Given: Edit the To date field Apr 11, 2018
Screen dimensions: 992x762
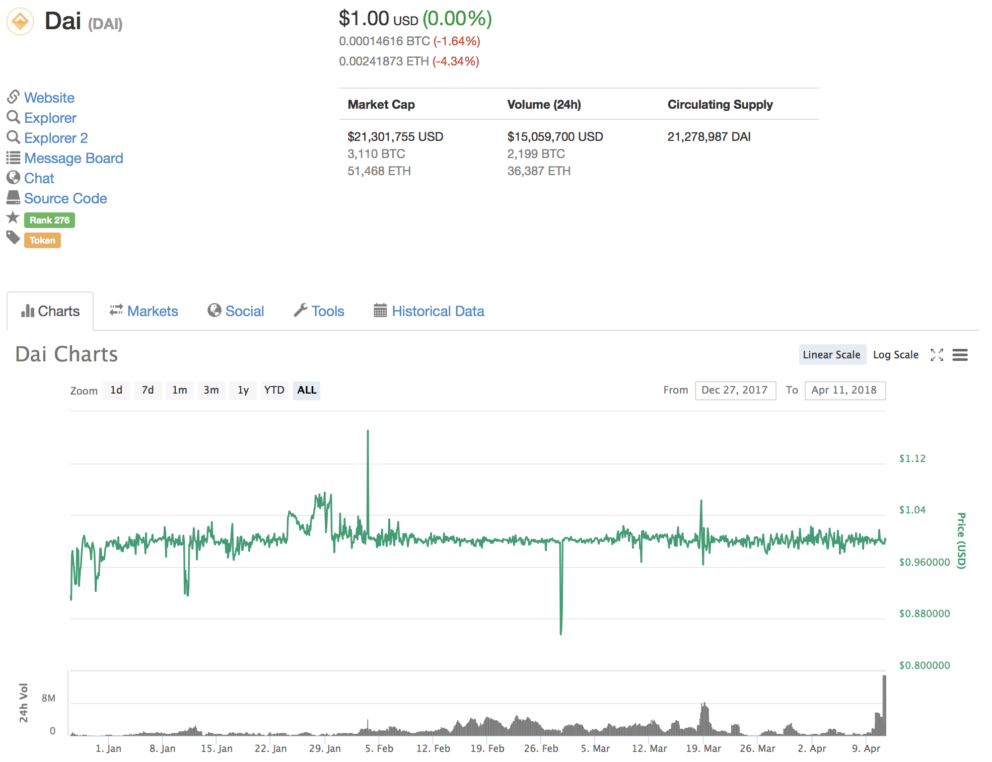Looking at the screenshot, I should 845,390.
